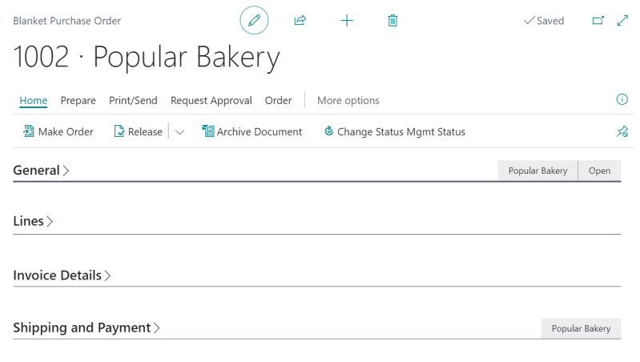This screenshot has width=640, height=362.
Task: Expand the General section
Action: point(41,170)
